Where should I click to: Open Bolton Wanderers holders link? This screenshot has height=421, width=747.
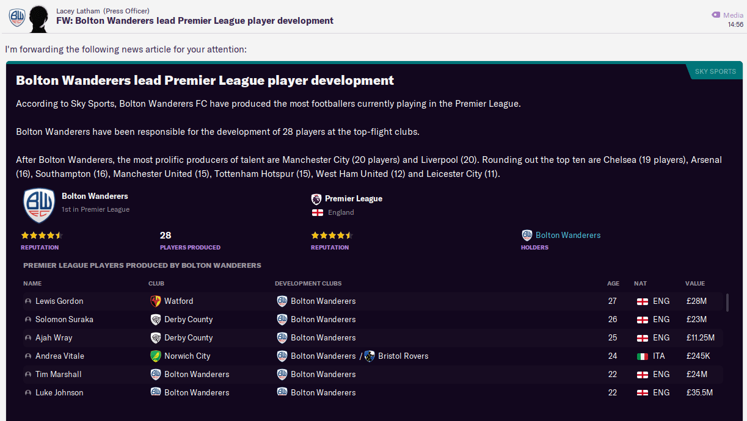pyautogui.click(x=567, y=235)
